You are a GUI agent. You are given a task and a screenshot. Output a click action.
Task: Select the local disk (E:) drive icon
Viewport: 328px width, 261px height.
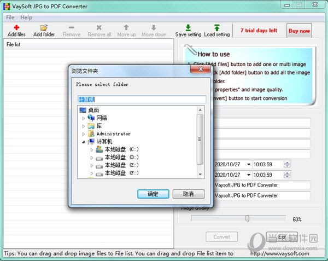point(99,166)
